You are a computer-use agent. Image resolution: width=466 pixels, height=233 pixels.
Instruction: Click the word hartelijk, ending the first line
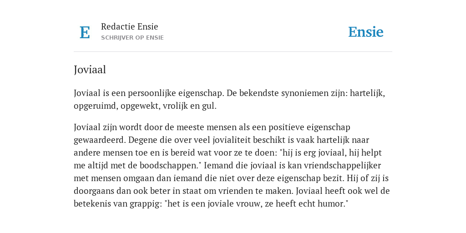(367, 93)
